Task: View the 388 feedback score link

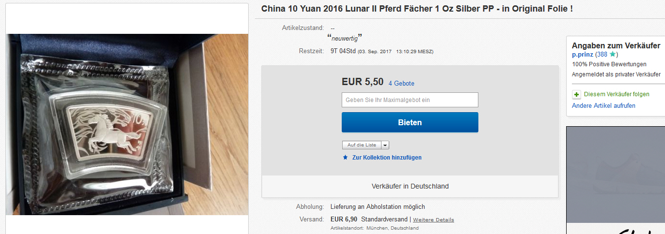Action: [x=602, y=55]
